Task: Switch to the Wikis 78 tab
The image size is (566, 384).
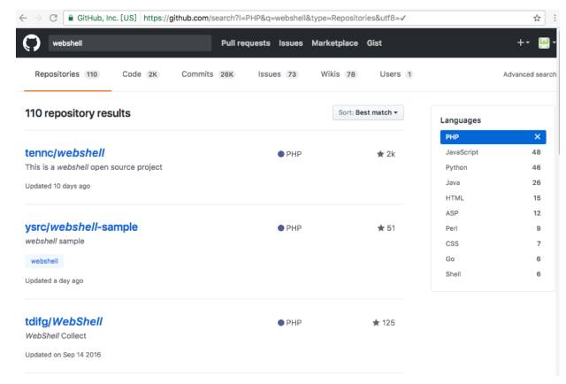Action: [339, 74]
